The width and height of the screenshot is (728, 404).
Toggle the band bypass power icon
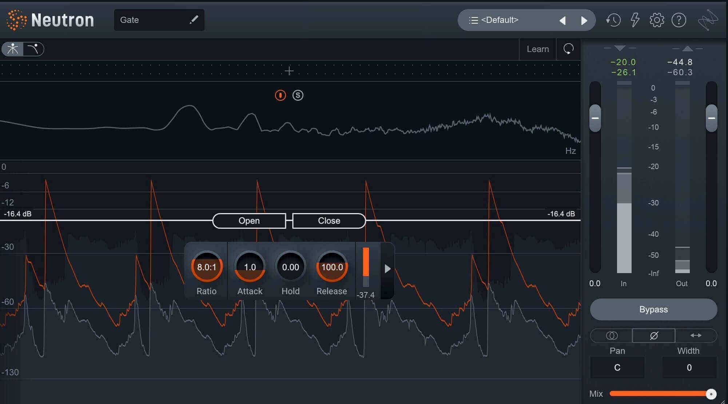(x=280, y=95)
